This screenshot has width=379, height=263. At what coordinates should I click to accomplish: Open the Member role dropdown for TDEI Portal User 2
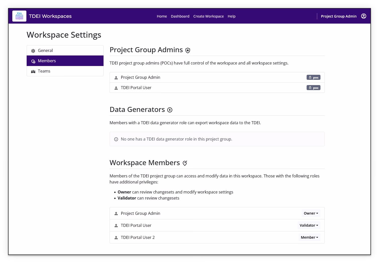point(309,237)
